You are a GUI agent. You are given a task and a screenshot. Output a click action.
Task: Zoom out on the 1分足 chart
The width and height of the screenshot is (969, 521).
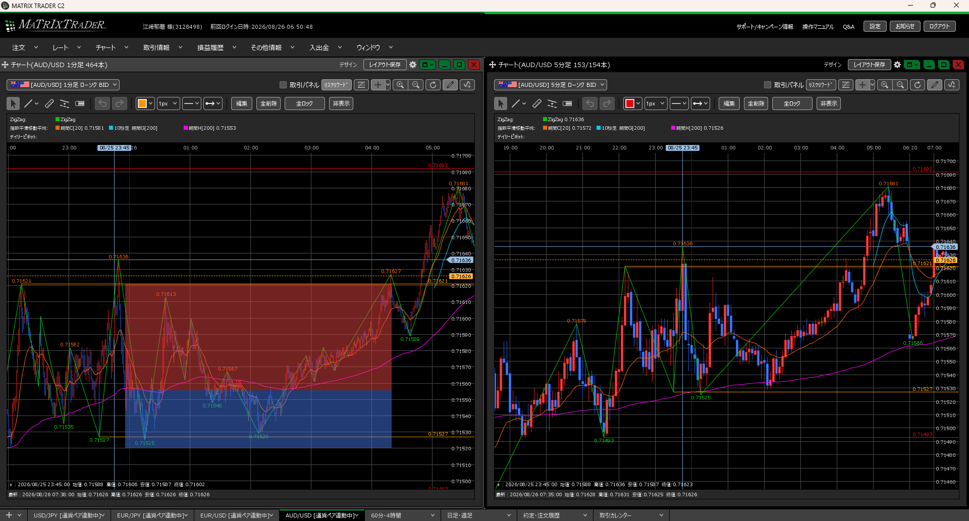click(x=416, y=85)
